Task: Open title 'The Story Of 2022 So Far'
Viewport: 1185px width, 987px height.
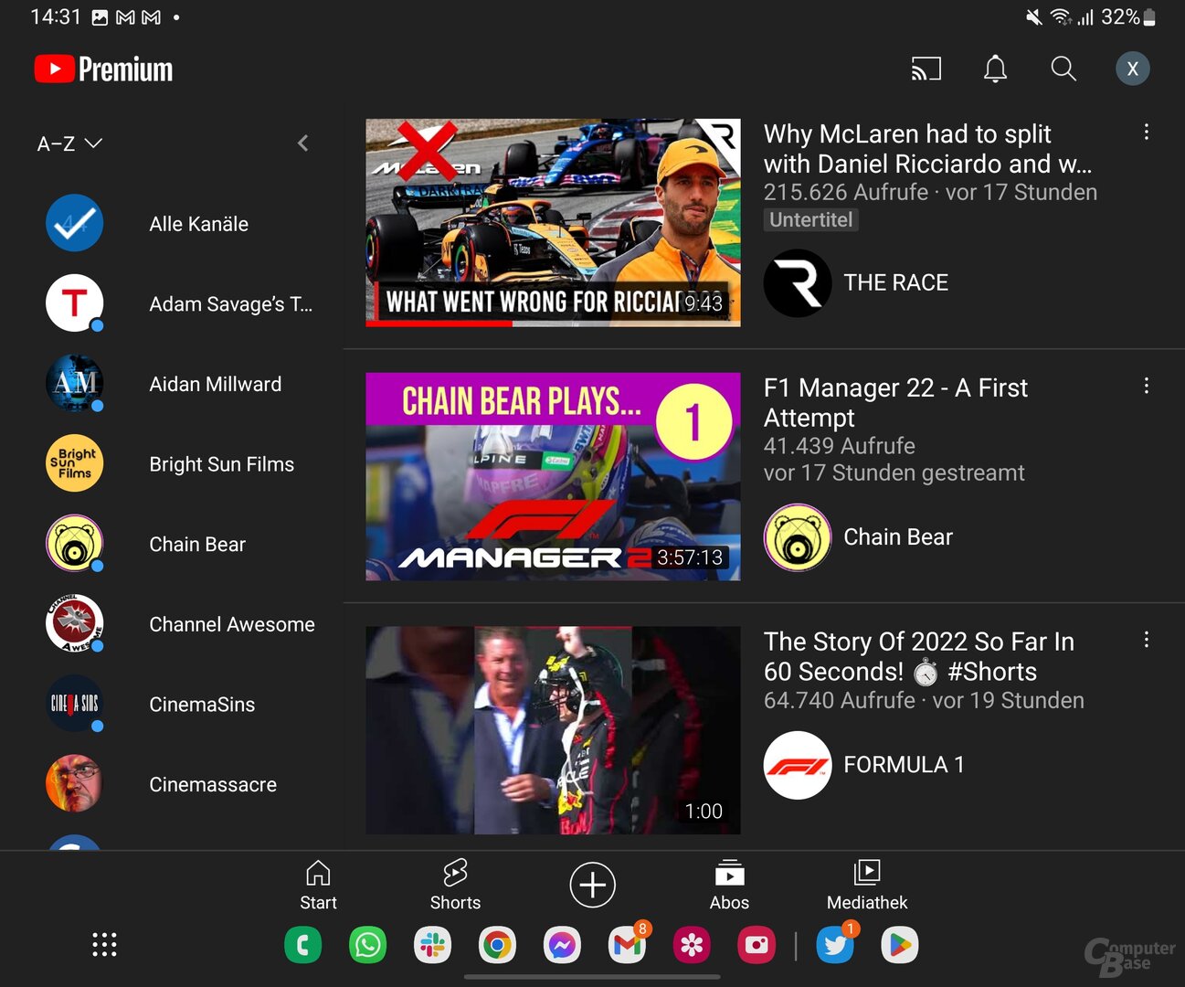Action: tap(918, 657)
